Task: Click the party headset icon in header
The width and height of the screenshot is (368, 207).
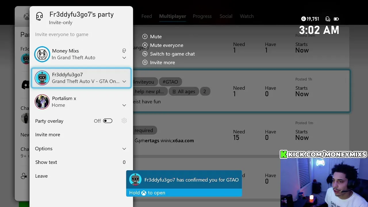Action: tap(39, 16)
